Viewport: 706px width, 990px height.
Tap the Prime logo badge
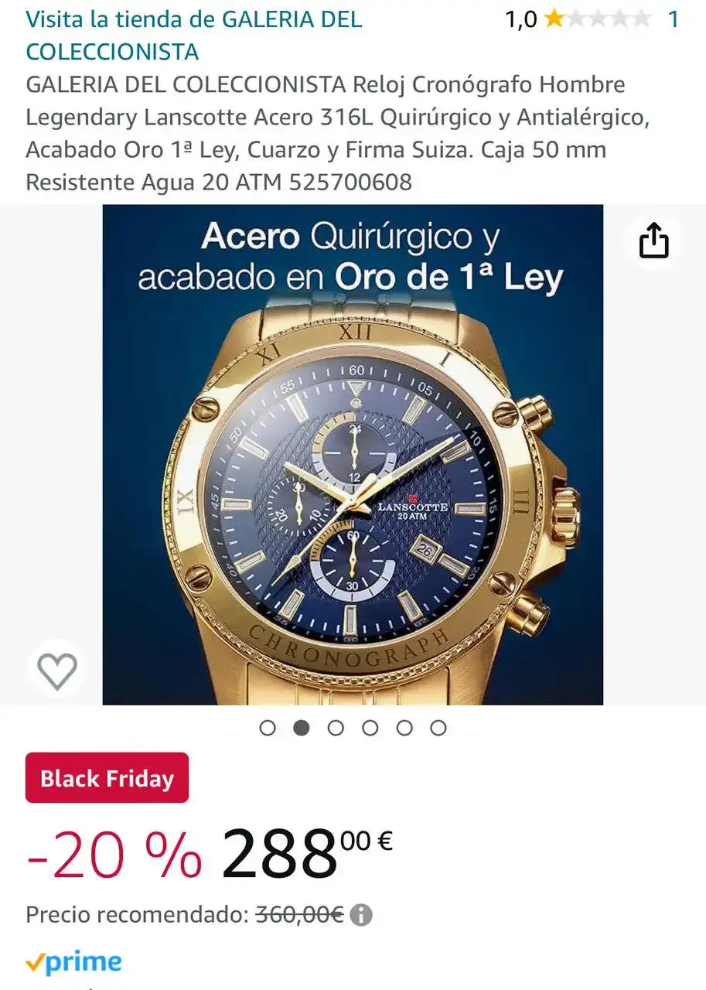point(74,962)
